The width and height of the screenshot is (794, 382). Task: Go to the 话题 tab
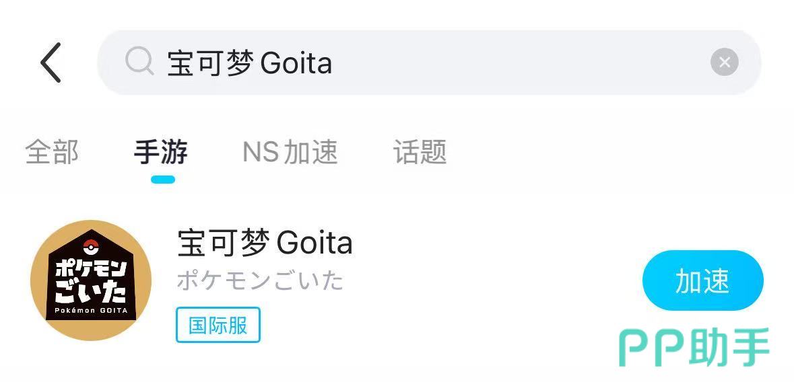point(420,152)
